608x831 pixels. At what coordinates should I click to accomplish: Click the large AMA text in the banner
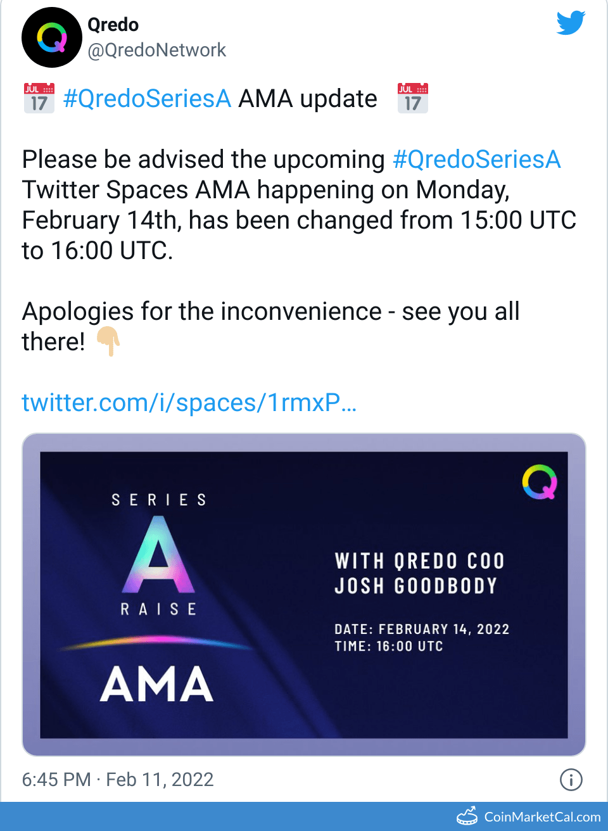click(x=156, y=685)
